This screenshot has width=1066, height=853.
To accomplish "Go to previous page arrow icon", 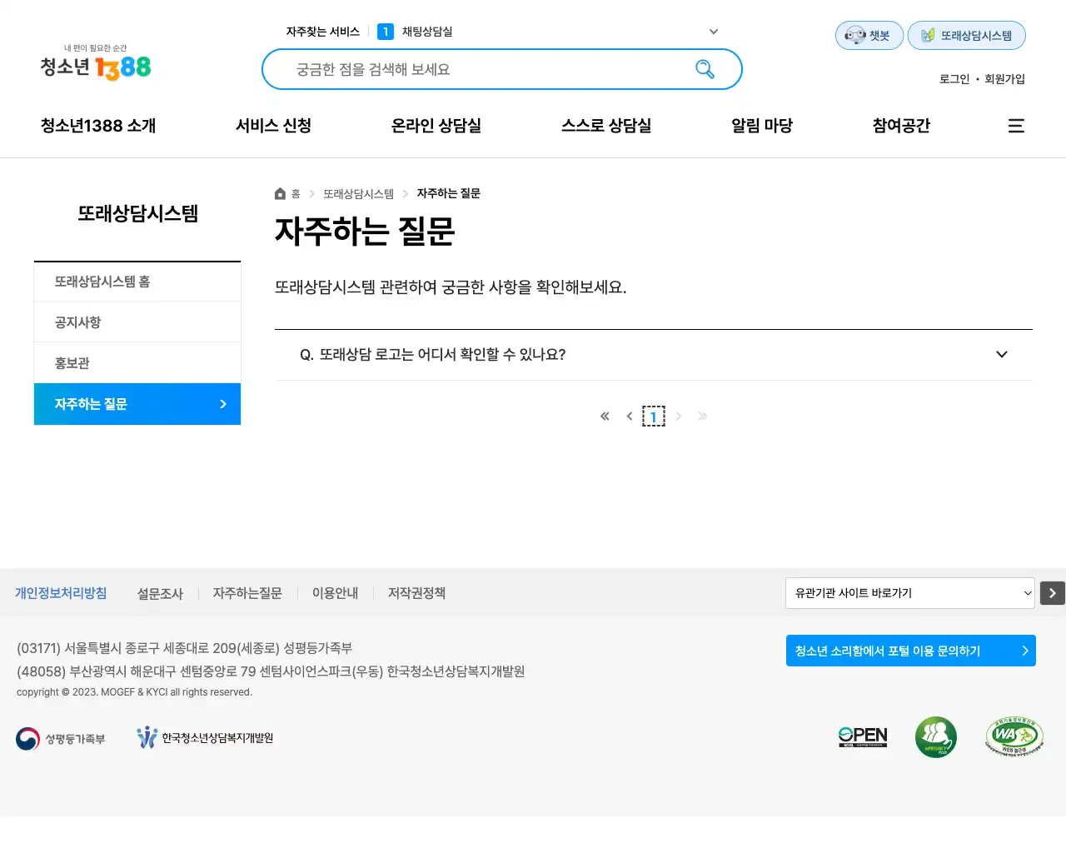I will point(630,416).
